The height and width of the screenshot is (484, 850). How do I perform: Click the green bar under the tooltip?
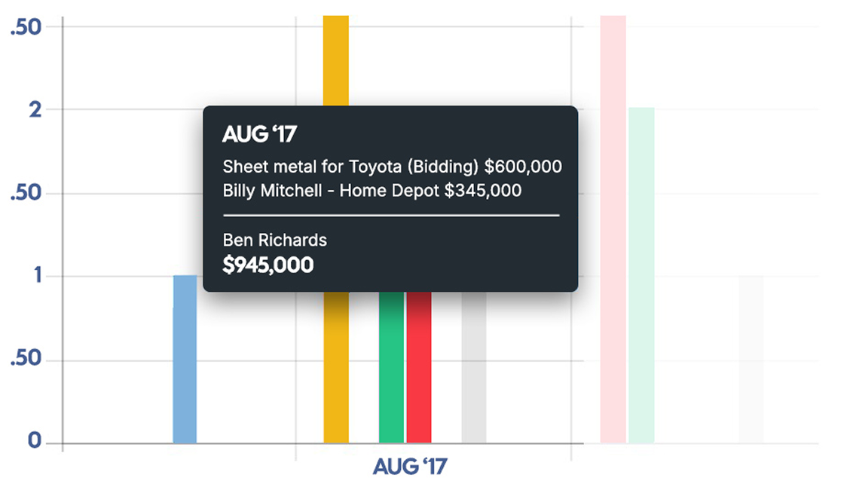click(391, 368)
